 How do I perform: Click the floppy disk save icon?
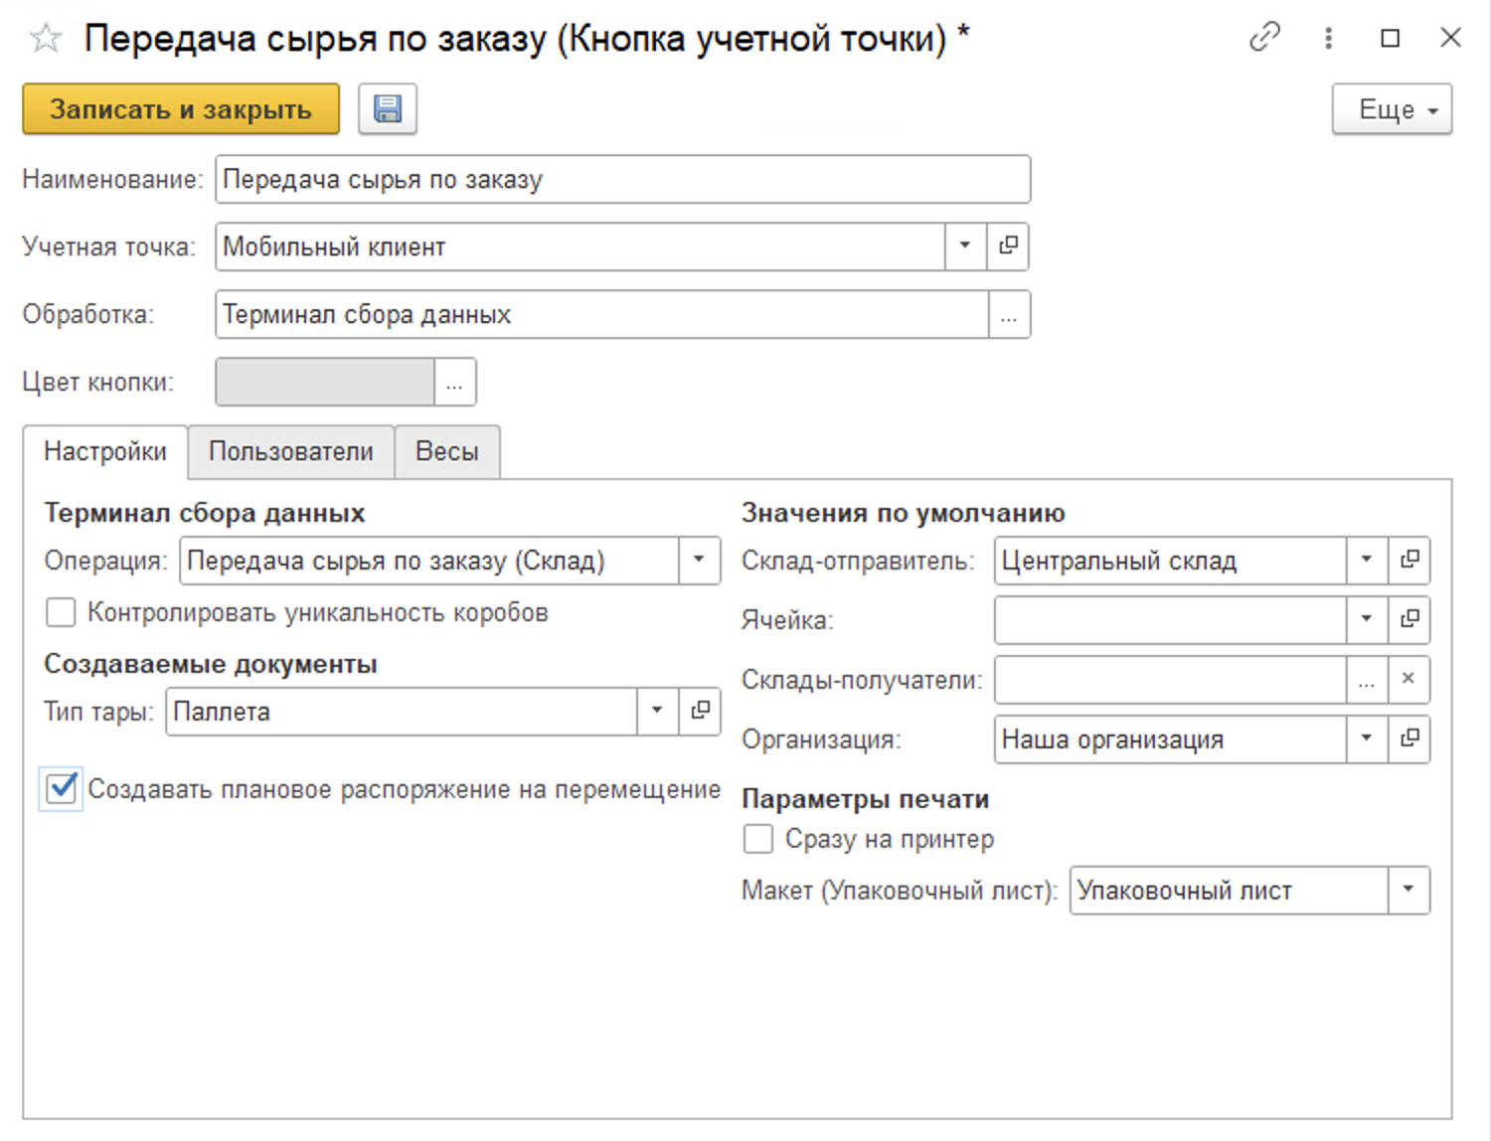[387, 109]
